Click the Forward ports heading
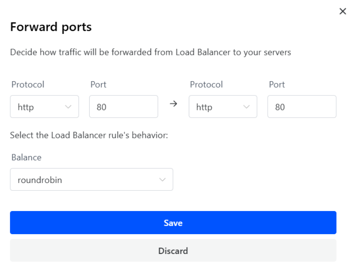This screenshot has width=350, height=269. [51, 27]
